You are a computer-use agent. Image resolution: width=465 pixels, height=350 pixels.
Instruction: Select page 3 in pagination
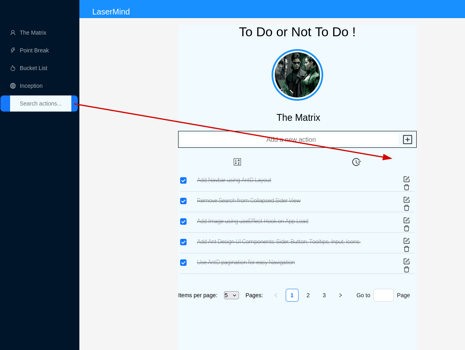pyautogui.click(x=324, y=295)
